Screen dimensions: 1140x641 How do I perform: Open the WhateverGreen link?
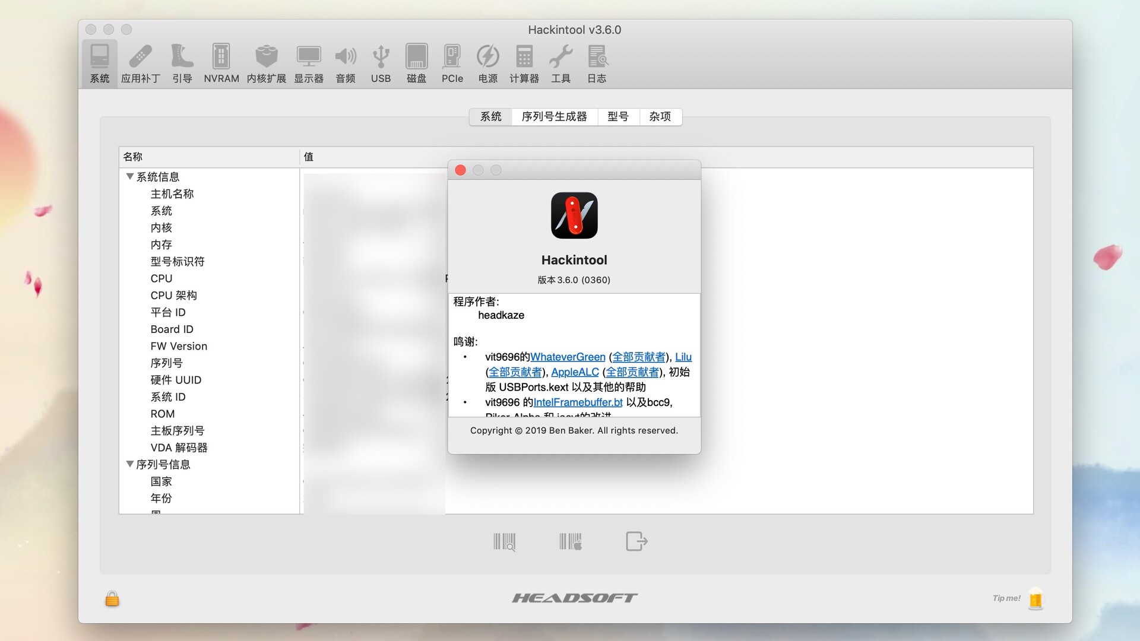(x=568, y=357)
